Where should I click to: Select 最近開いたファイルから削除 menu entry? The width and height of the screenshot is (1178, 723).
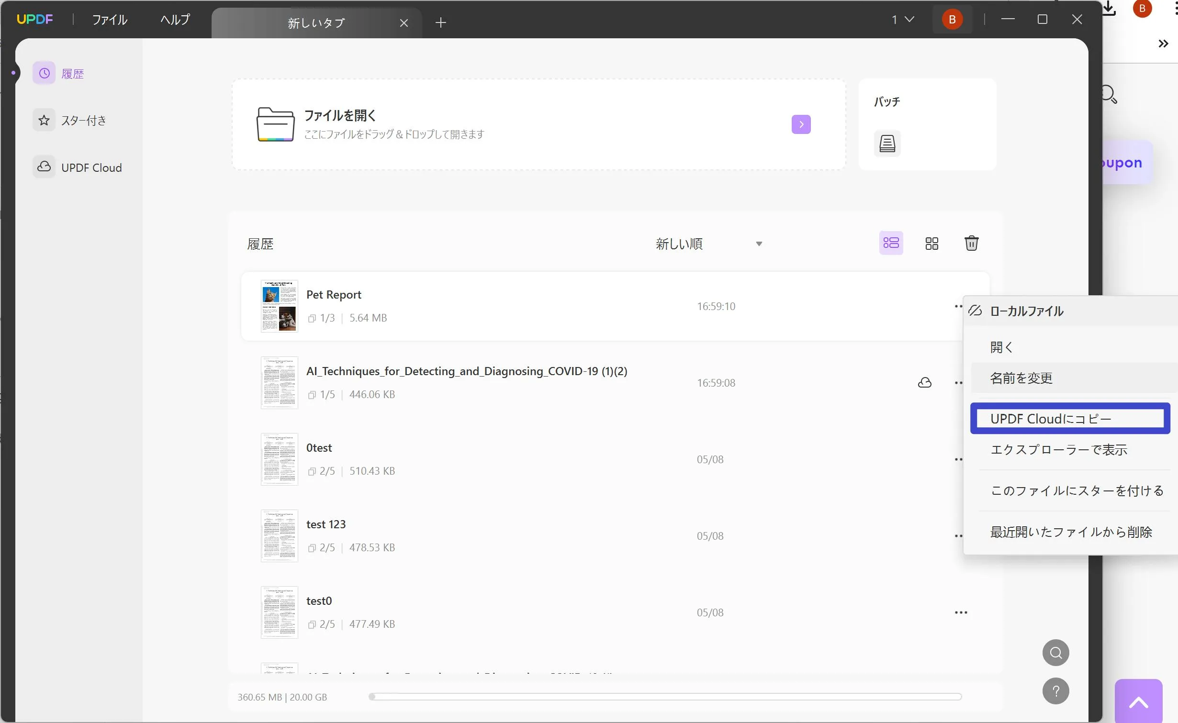pyautogui.click(x=1074, y=532)
